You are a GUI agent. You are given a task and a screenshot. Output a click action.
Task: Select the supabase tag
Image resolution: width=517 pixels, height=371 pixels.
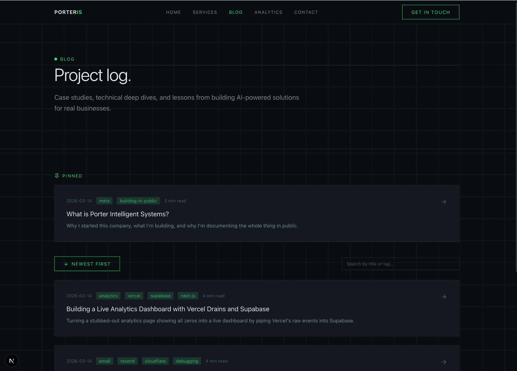click(160, 295)
